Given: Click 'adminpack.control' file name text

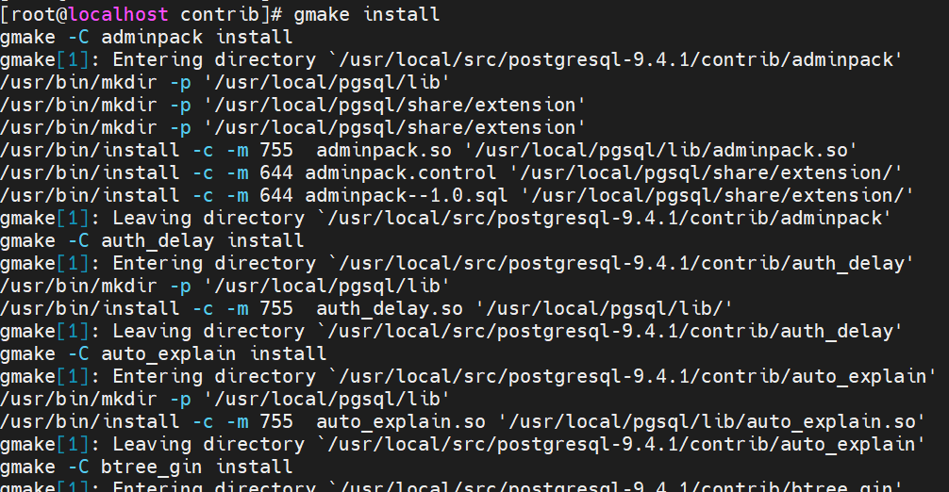Looking at the screenshot, I should (x=400, y=172).
